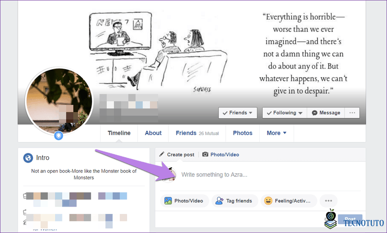Open more composer options ellipsis button

tap(328, 201)
